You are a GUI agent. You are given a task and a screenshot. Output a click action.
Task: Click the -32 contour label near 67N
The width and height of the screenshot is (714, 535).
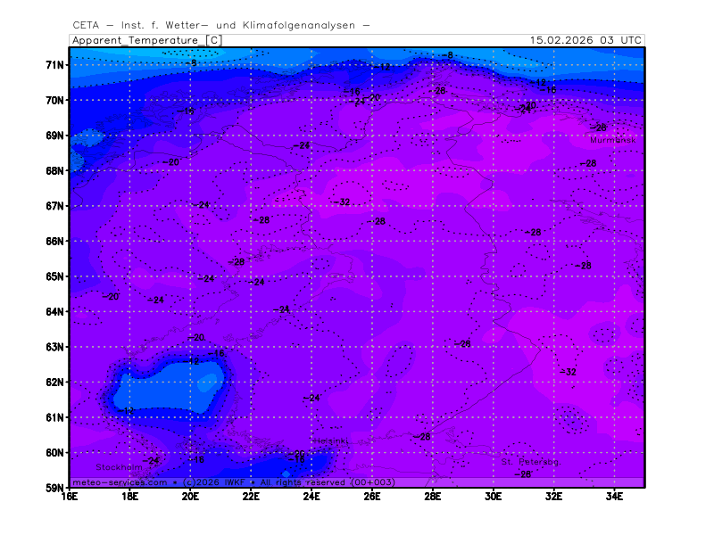pyautogui.click(x=342, y=202)
